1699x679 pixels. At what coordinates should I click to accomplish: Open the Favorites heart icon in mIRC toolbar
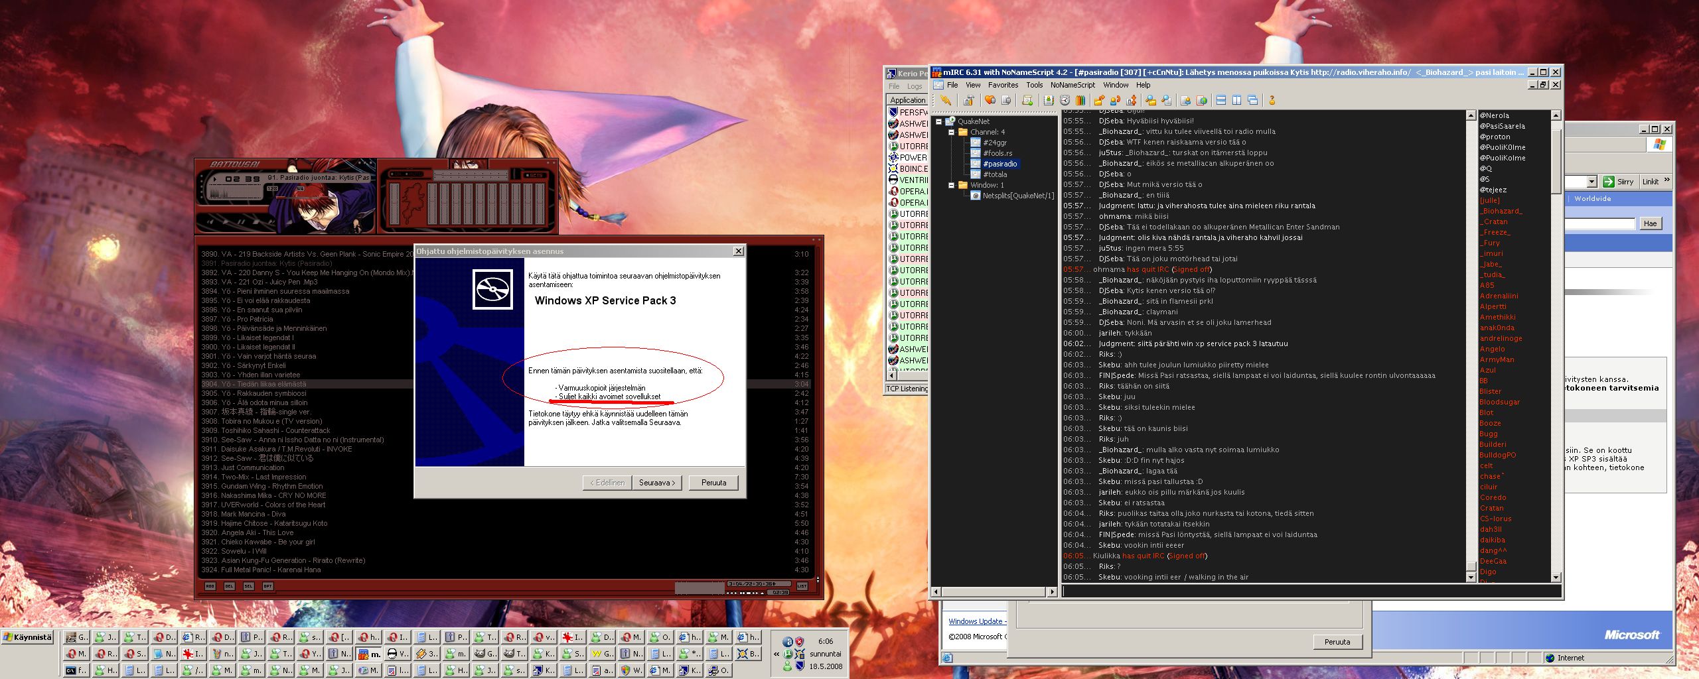click(x=990, y=101)
